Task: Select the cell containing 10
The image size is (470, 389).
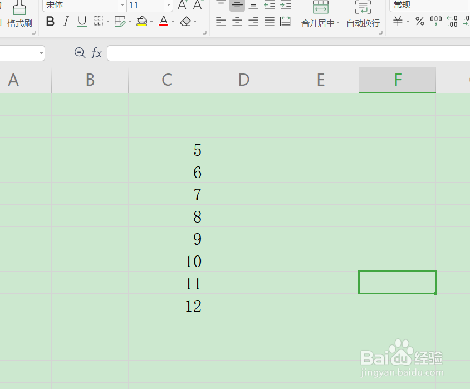Action: coord(167,260)
